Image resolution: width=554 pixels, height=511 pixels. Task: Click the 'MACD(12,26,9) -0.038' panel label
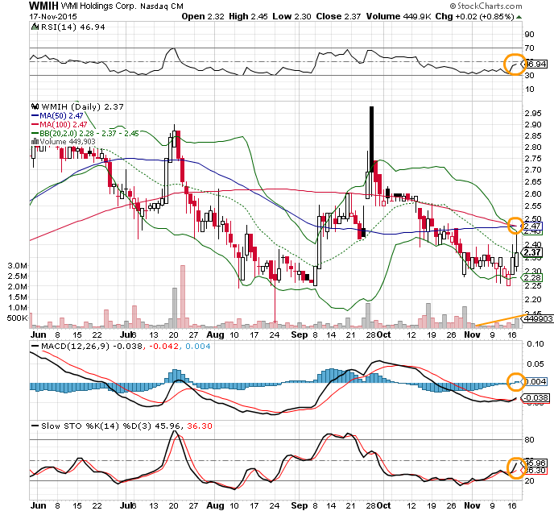(x=93, y=347)
